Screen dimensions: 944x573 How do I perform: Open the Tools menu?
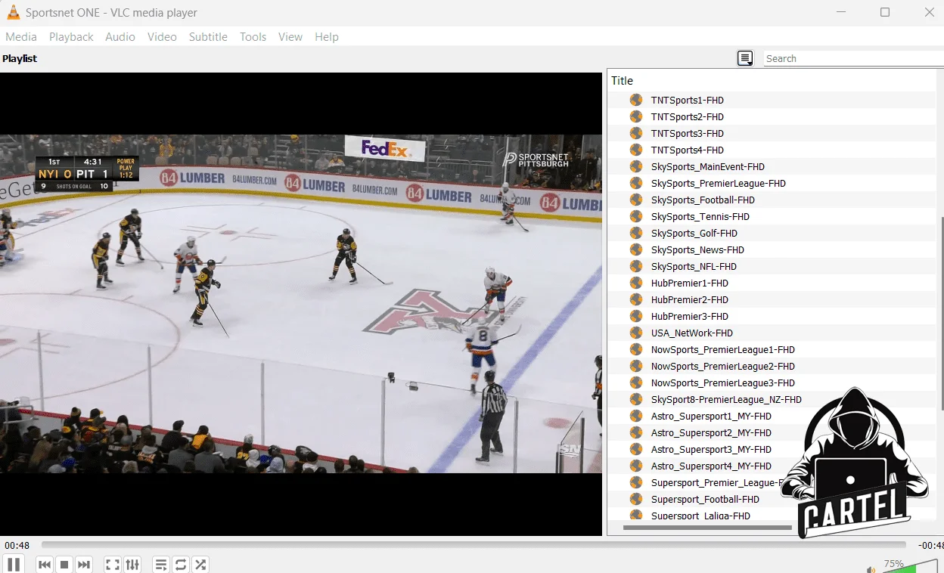point(253,36)
